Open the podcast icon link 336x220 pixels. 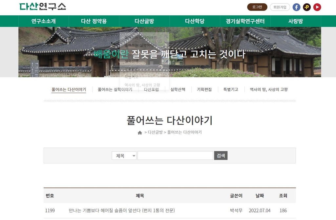307,7
